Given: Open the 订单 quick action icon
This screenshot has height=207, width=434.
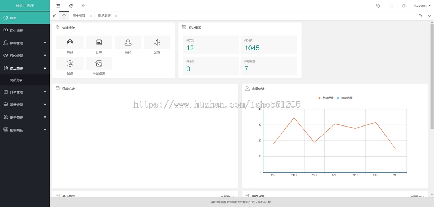Looking at the screenshot, I should coord(99,43).
